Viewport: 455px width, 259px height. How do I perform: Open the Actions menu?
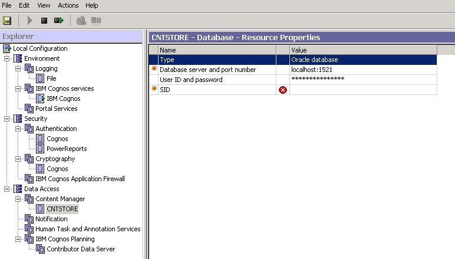pos(68,5)
